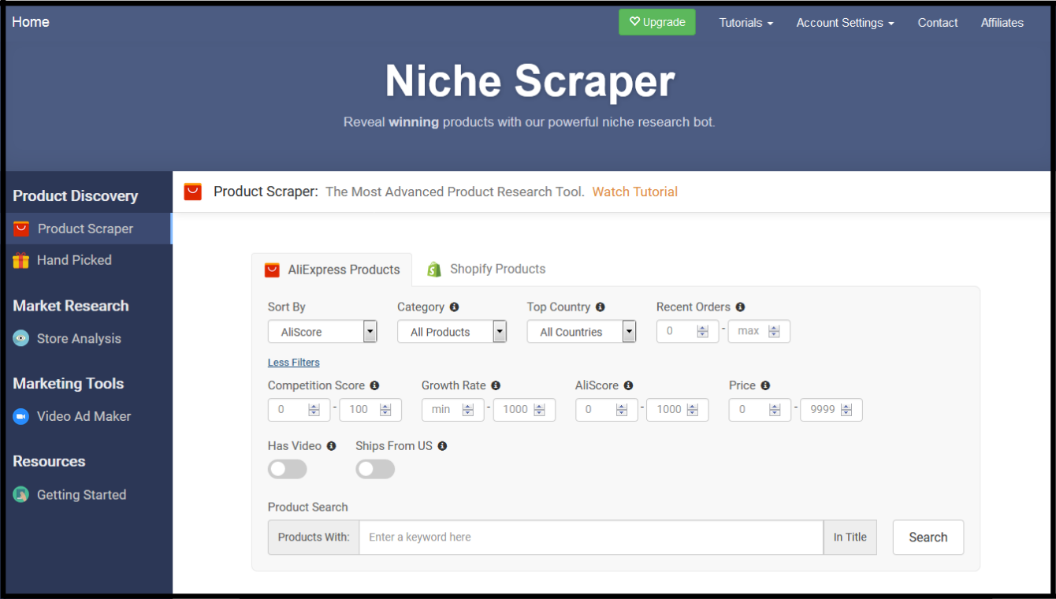Open Product Scraper in the sidebar

pos(88,229)
